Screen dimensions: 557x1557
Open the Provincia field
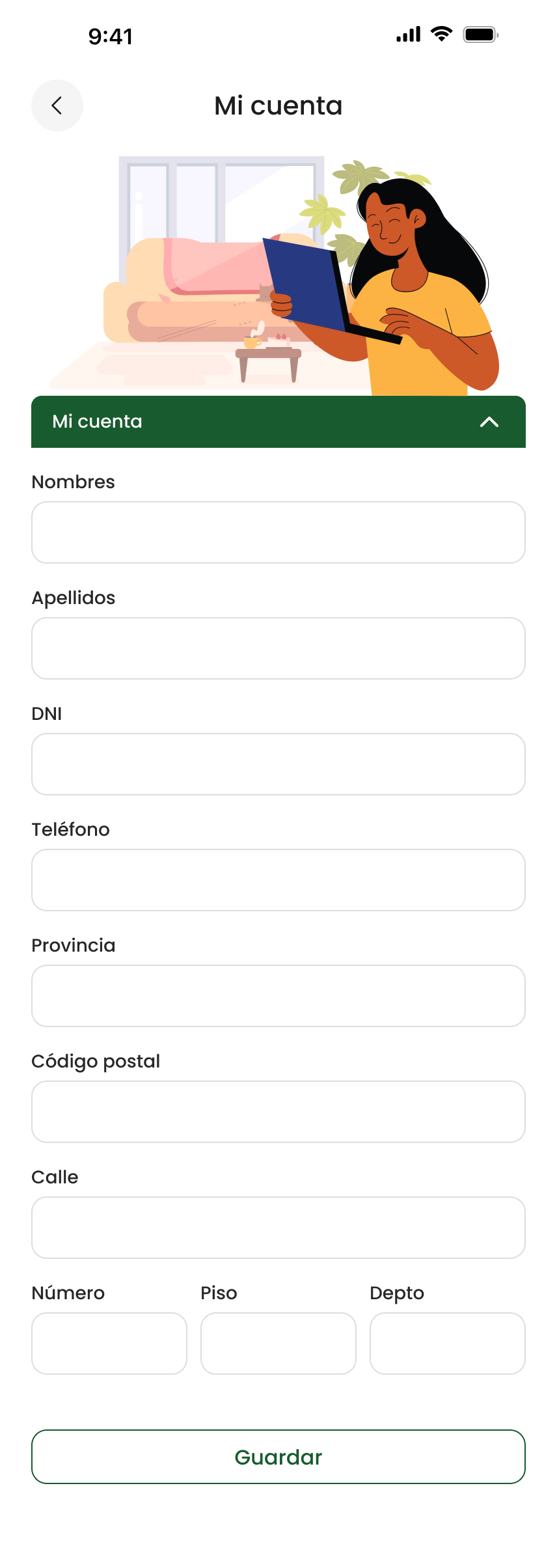click(x=278, y=996)
